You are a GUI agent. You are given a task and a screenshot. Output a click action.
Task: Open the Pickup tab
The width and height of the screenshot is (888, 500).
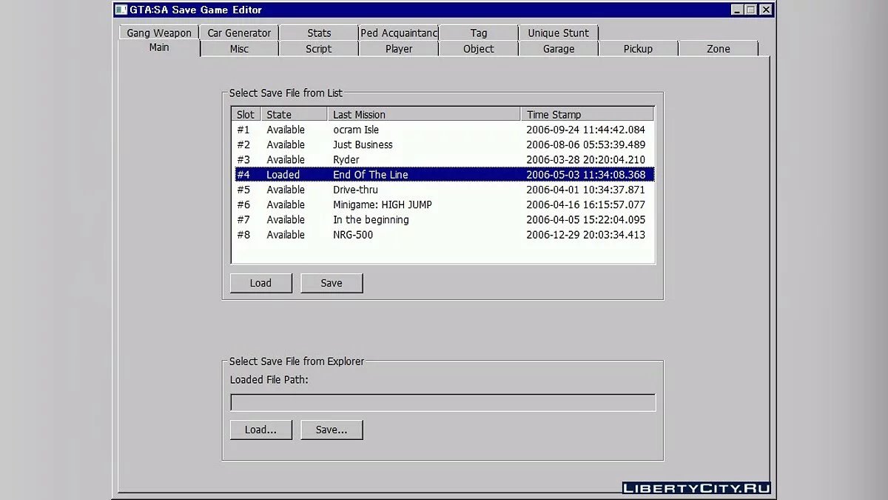point(638,49)
